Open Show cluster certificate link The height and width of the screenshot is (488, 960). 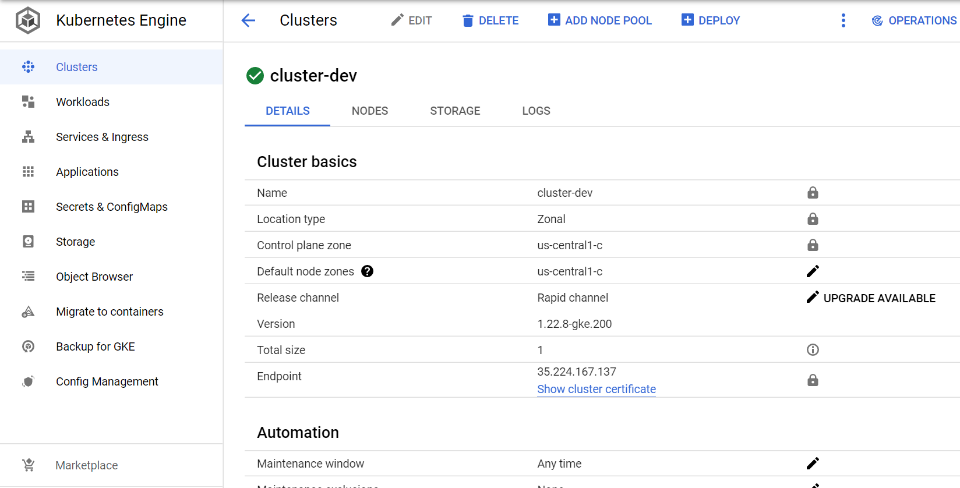(597, 389)
